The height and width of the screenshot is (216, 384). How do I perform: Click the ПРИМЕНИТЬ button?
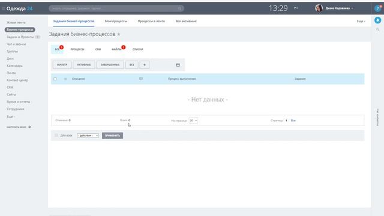tap(112, 136)
